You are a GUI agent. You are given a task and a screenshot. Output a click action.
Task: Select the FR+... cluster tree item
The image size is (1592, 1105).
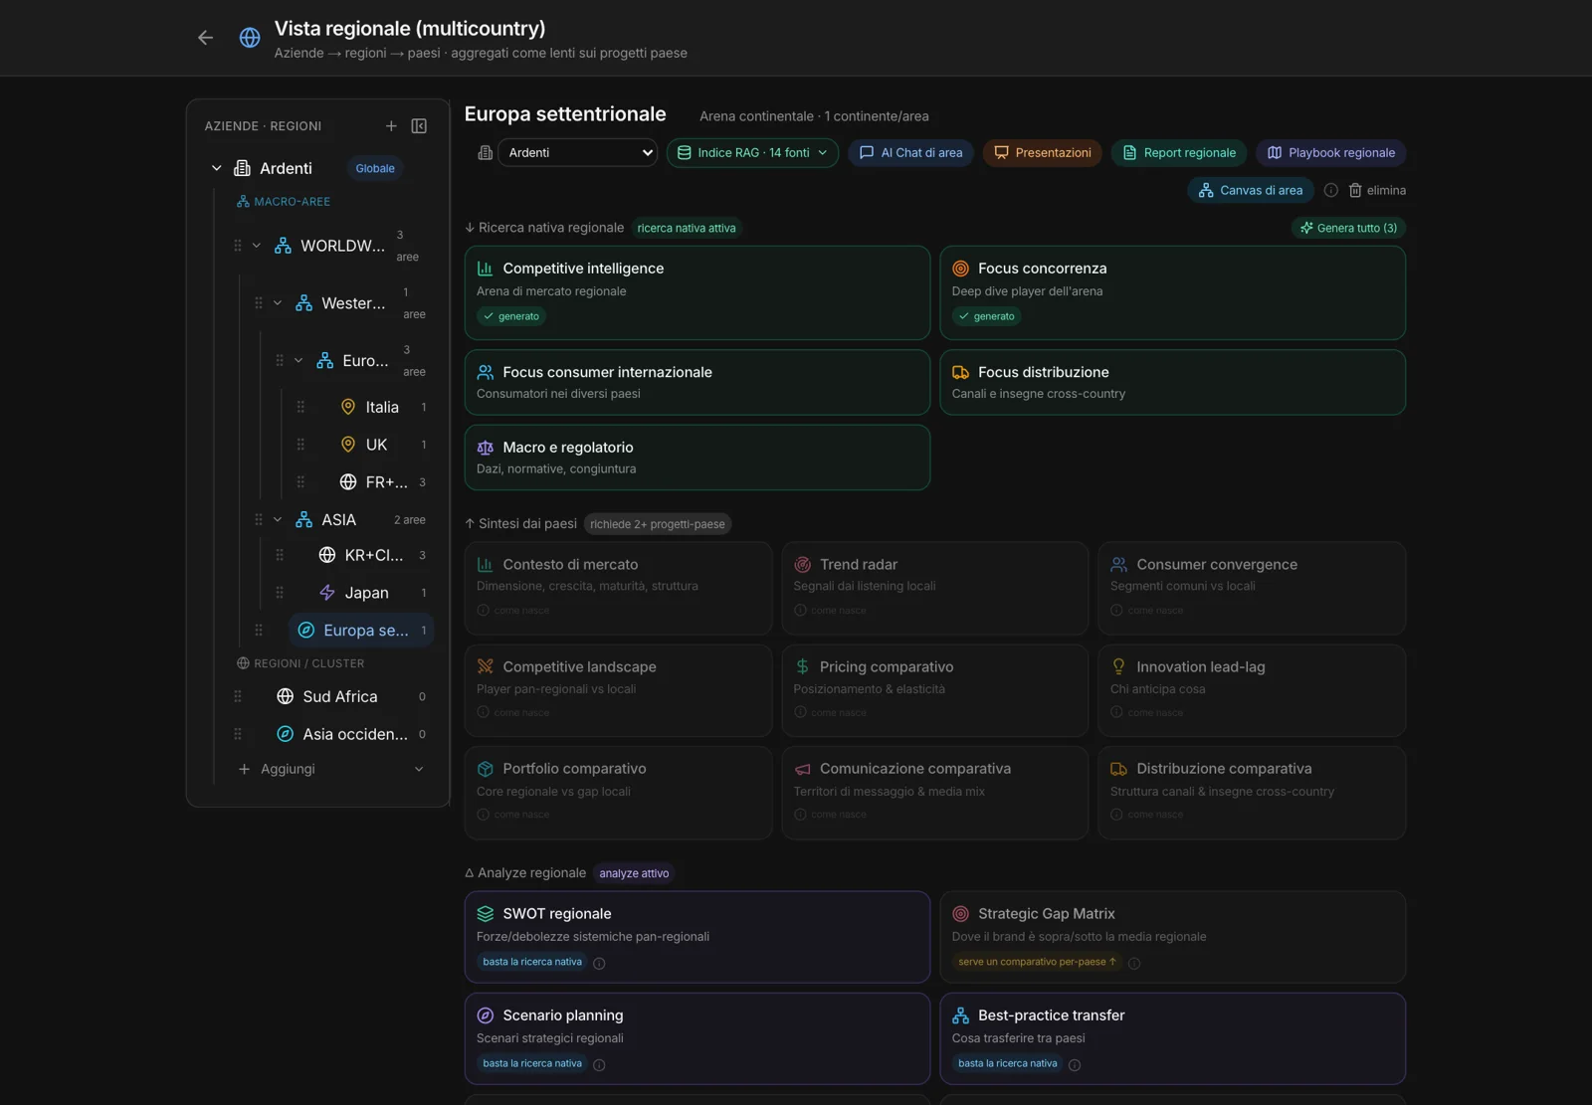tap(384, 482)
